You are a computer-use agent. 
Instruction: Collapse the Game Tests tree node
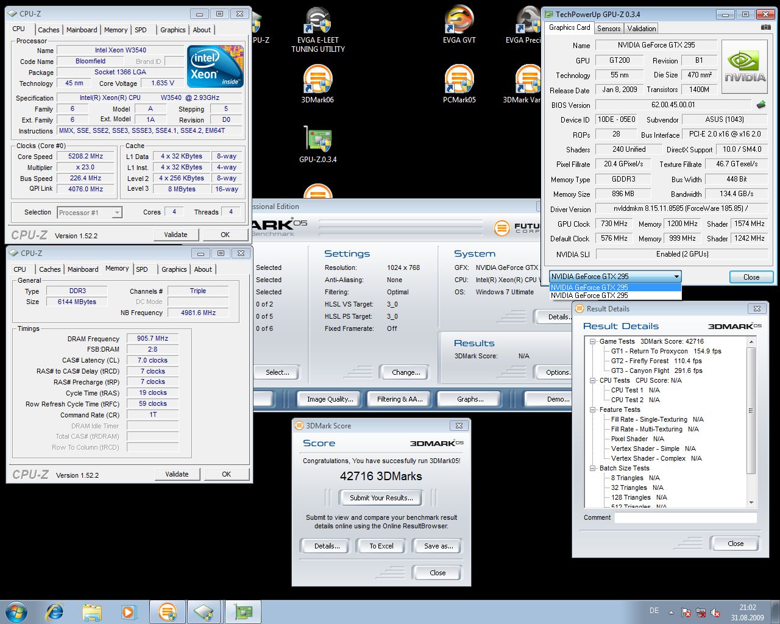(592, 341)
